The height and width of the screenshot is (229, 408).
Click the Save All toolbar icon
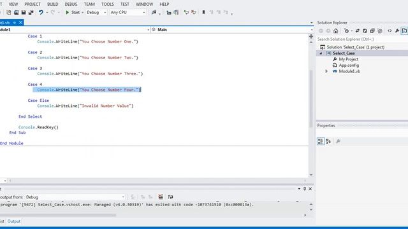point(31,12)
